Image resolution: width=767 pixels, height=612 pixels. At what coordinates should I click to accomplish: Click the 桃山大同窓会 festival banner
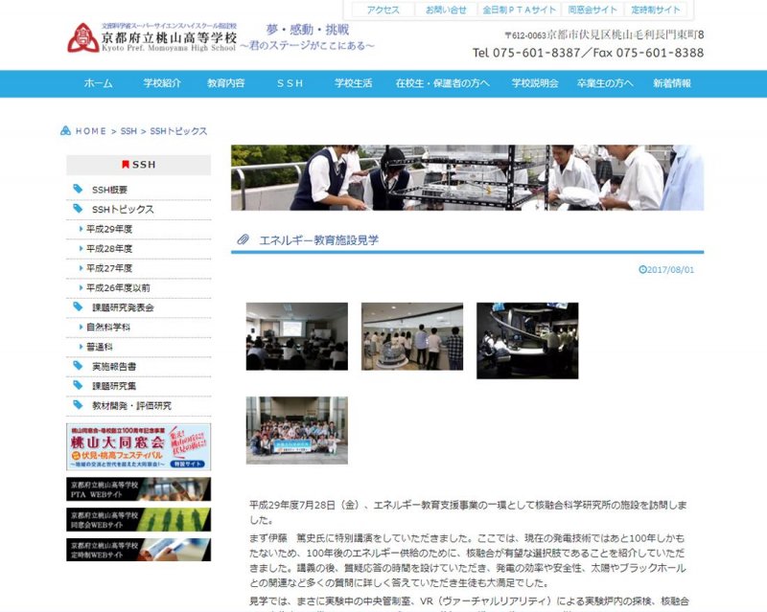tap(138, 447)
